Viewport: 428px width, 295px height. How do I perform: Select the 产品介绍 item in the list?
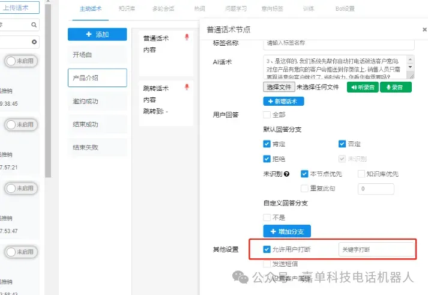(x=97, y=78)
